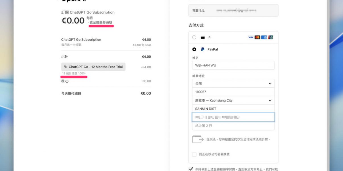Click the credit card icon next to 卡
Screen dimensions: 343x171
(203, 37)
